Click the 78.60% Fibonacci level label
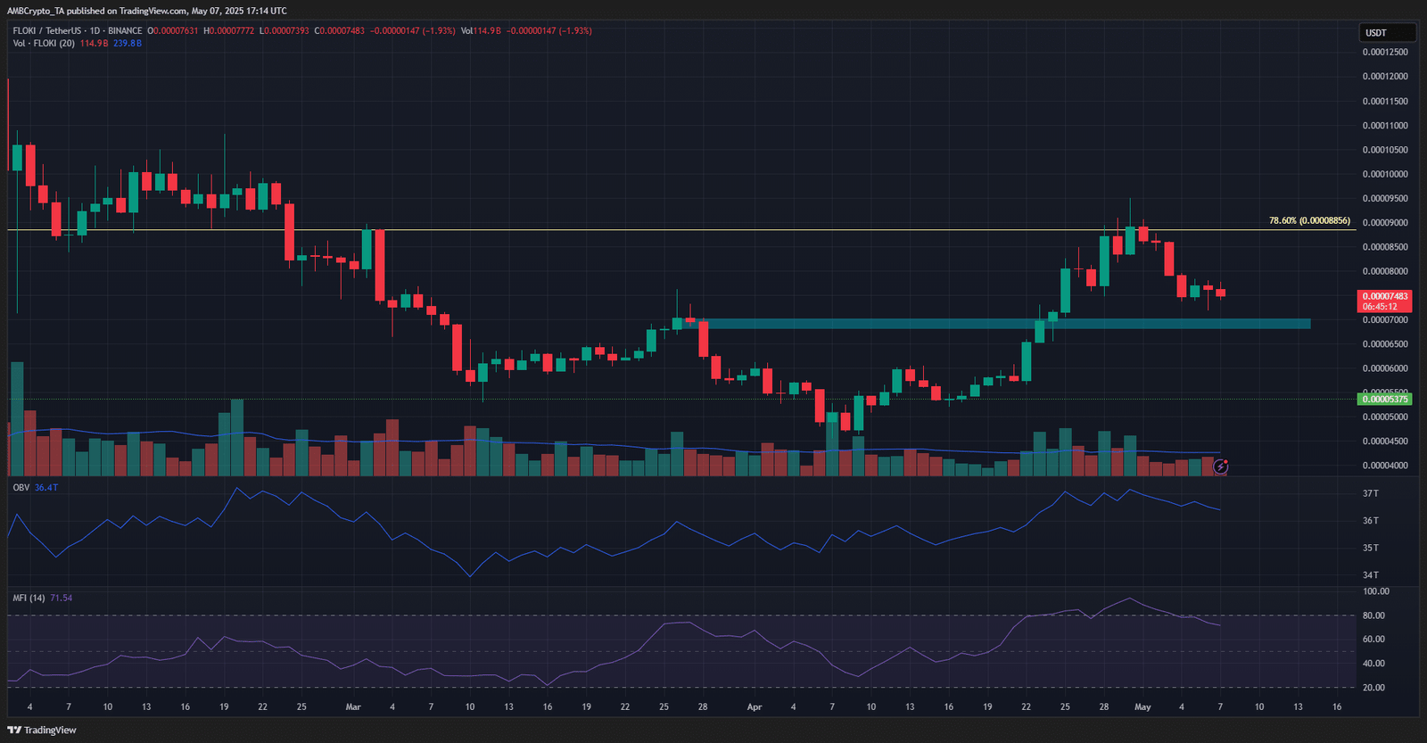Viewport: 1427px width, 743px height. click(x=1309, y=220)
